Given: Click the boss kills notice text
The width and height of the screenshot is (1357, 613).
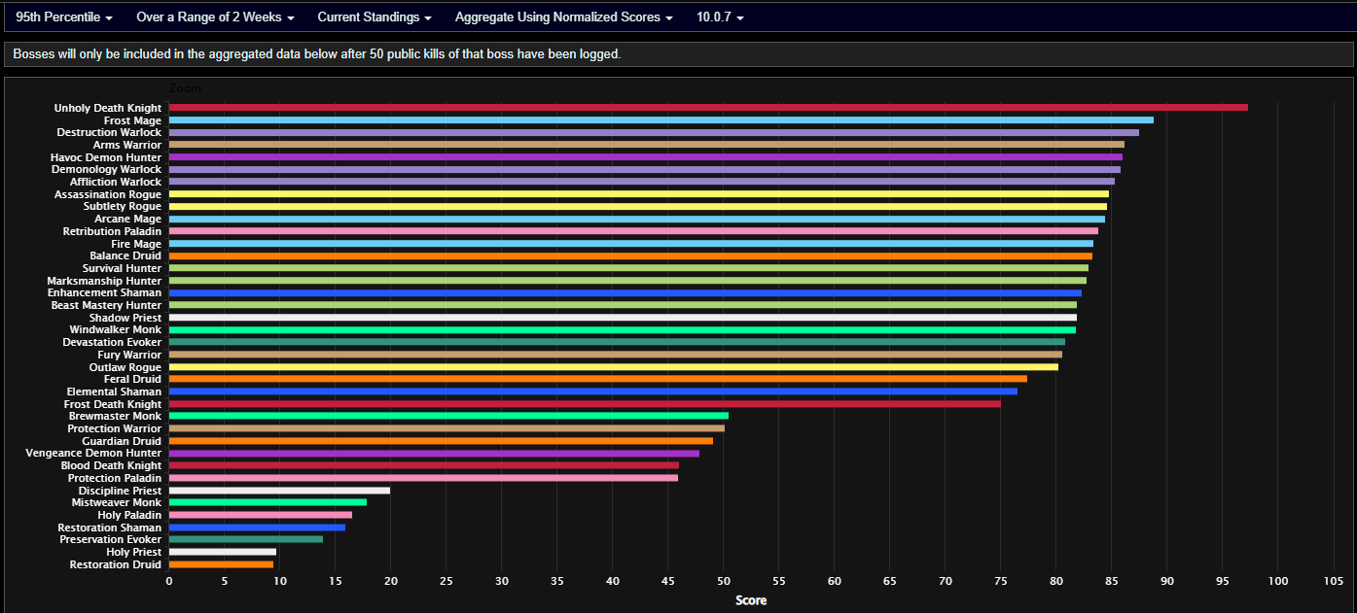Looking at the screenshot, I should pyautogui.click(x=317, y=54).
